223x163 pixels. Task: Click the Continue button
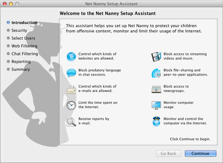pyautogui.click(x=200, y=154)
